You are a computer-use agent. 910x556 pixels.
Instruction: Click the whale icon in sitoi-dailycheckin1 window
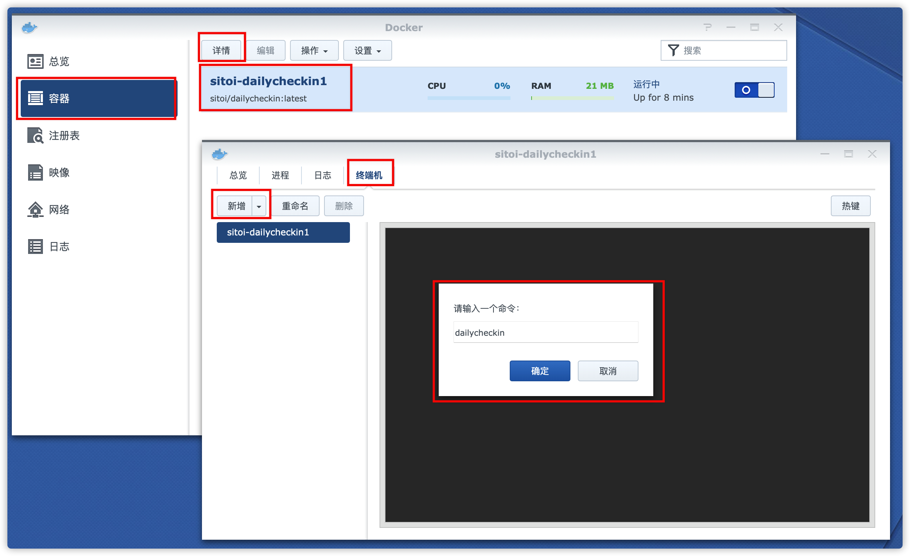(x=219, y=154)
